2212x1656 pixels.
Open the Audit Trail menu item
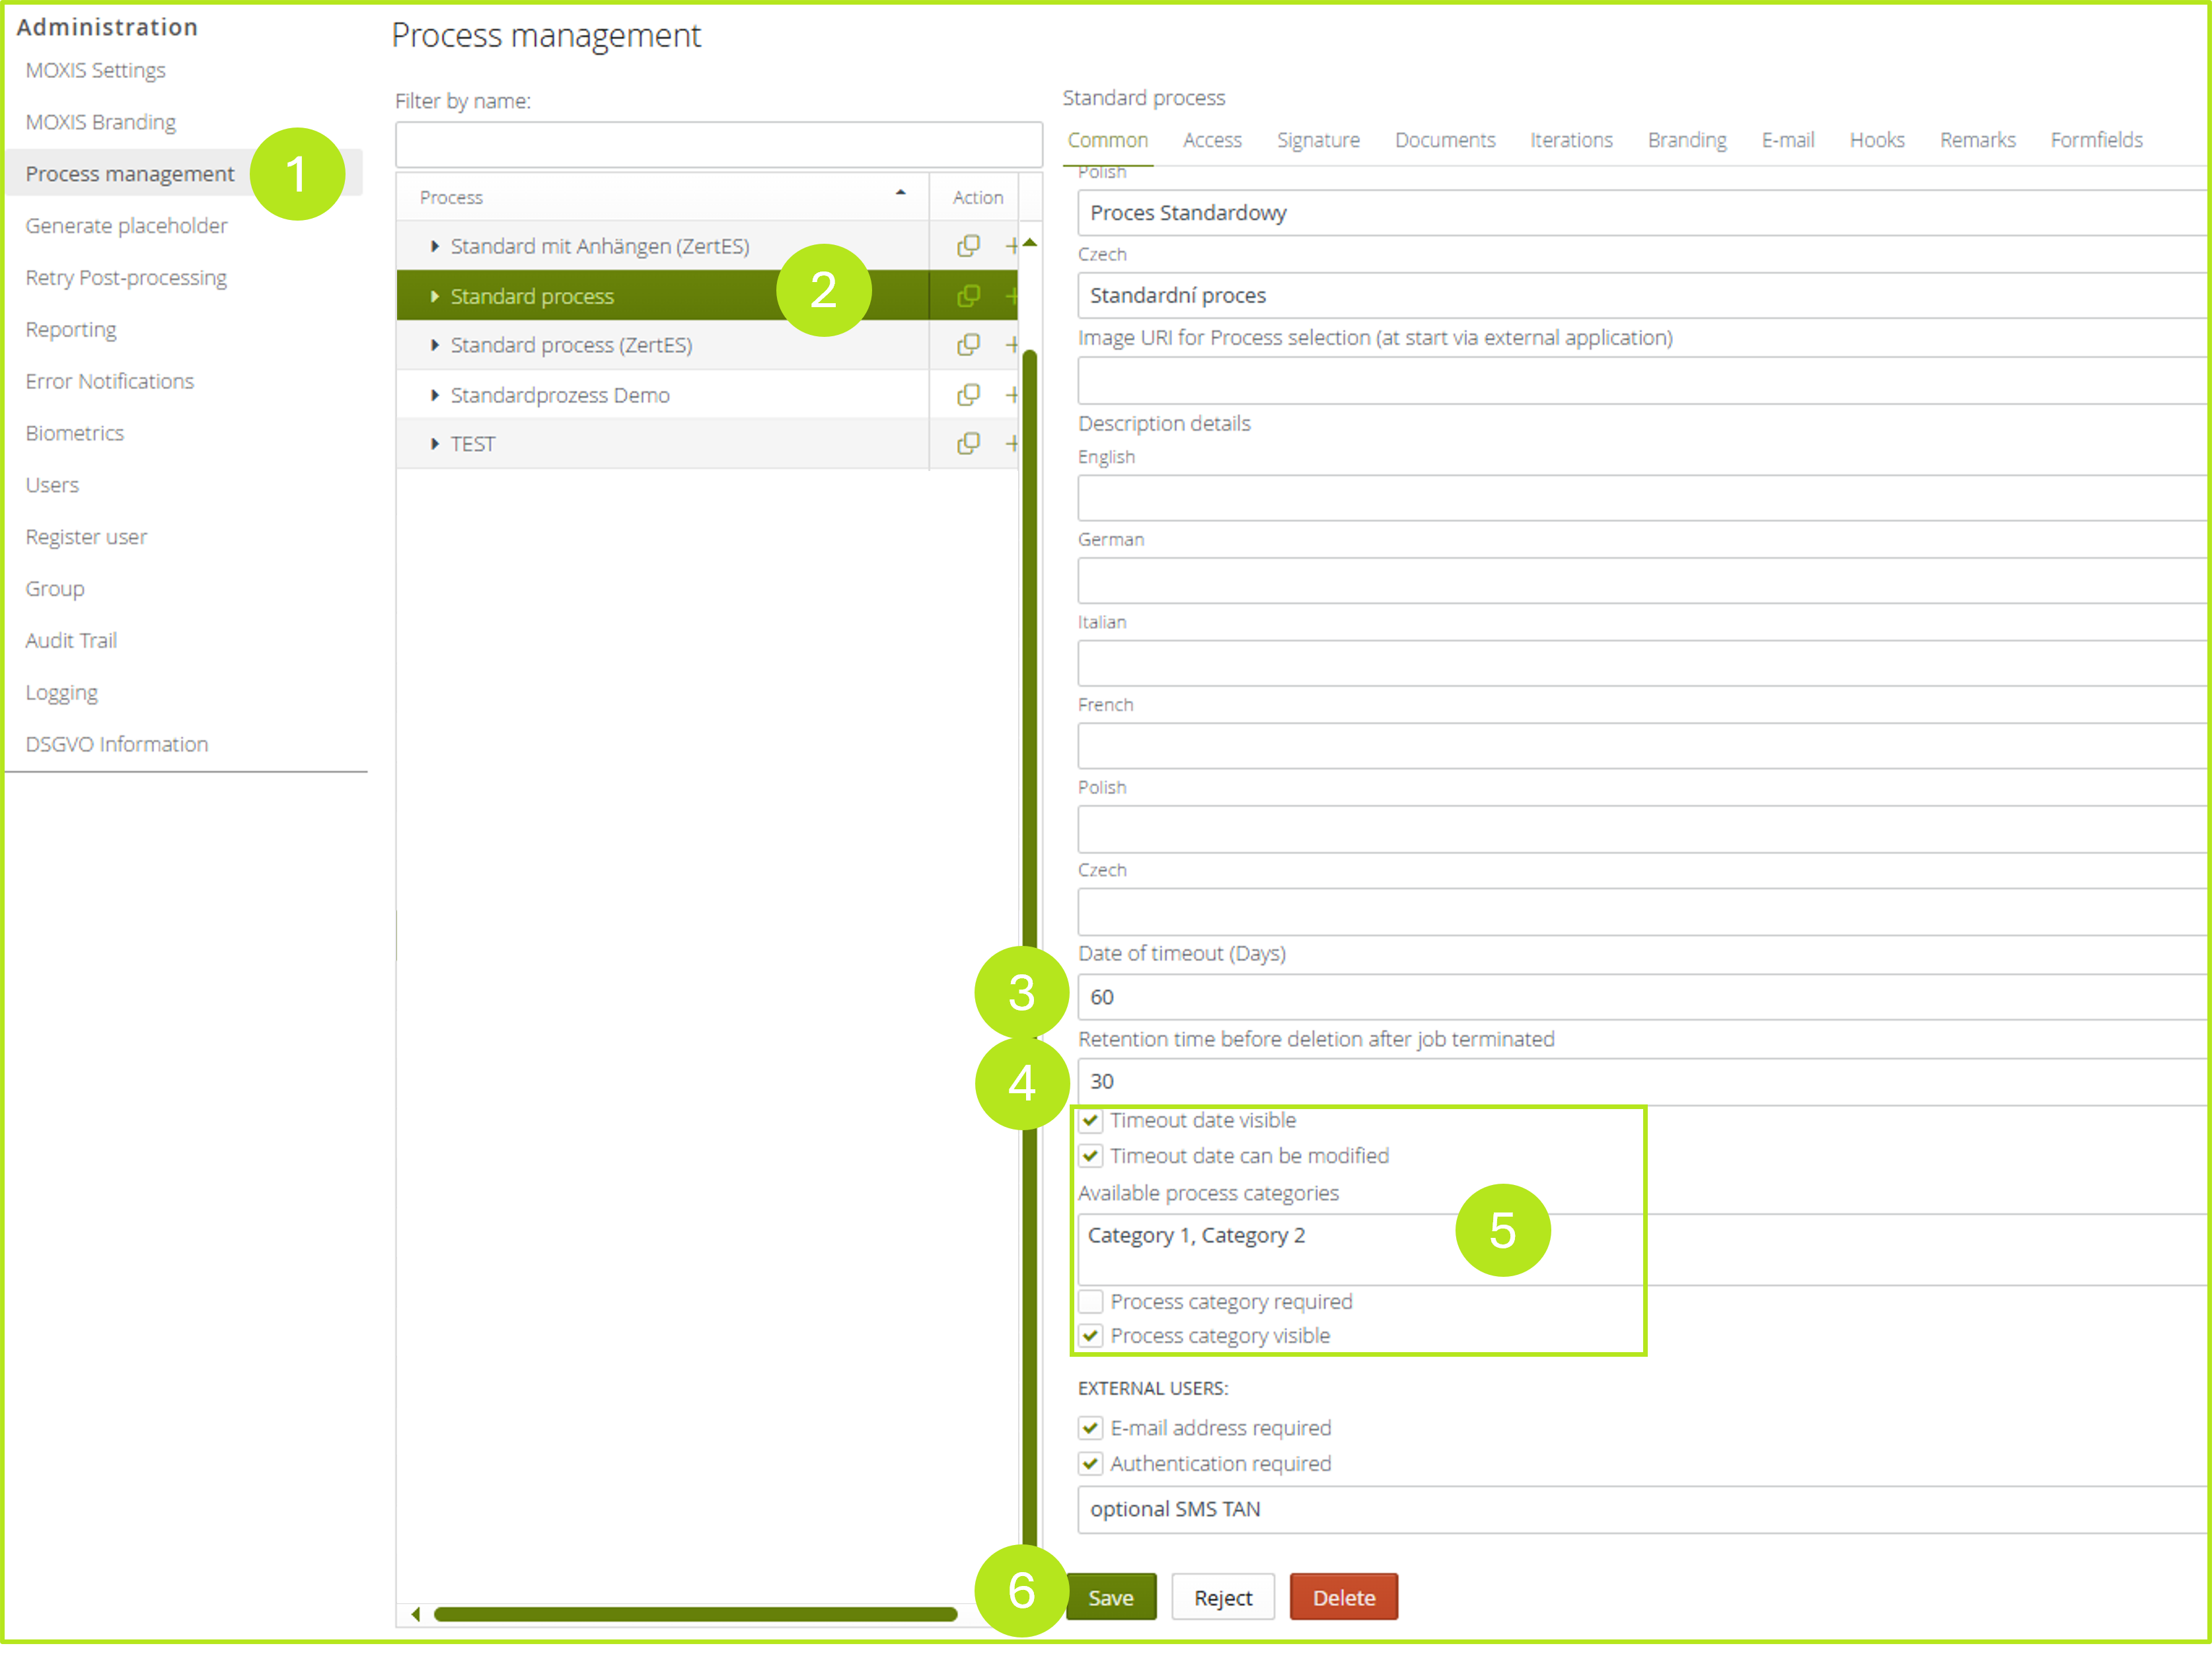pos(71,640)
